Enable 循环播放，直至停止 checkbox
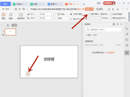The width and height of the screenshot is (130, 97). pos(89,14)
